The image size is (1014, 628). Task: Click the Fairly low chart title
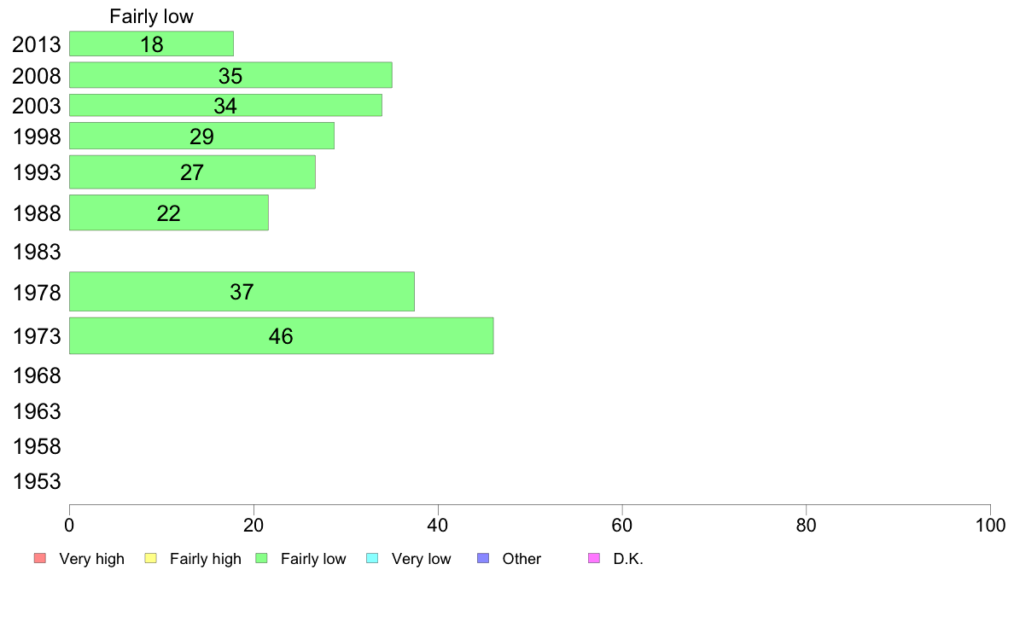[151, 16]
